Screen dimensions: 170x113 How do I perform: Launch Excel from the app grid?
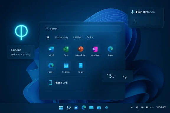pyautogui.click(x=66, y=49)
